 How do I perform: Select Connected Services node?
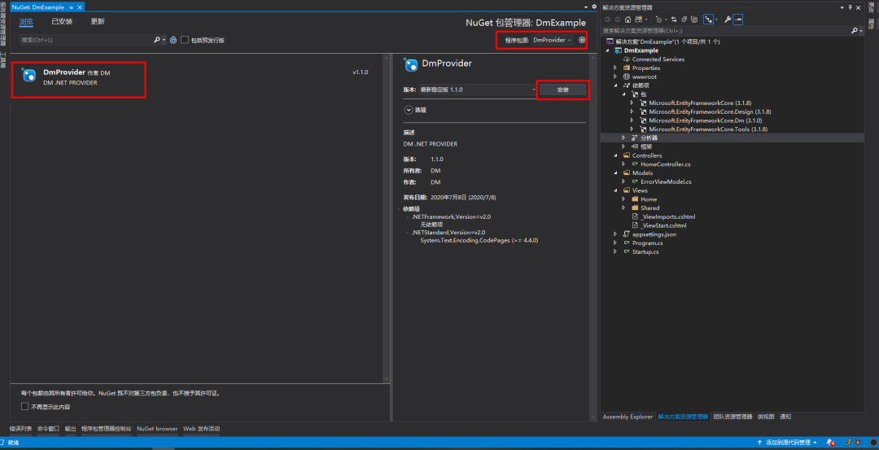tap(658, 59)
